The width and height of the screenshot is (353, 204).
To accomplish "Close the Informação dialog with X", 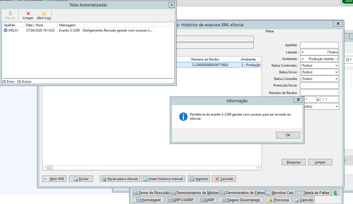I will (x=298, y=100).
